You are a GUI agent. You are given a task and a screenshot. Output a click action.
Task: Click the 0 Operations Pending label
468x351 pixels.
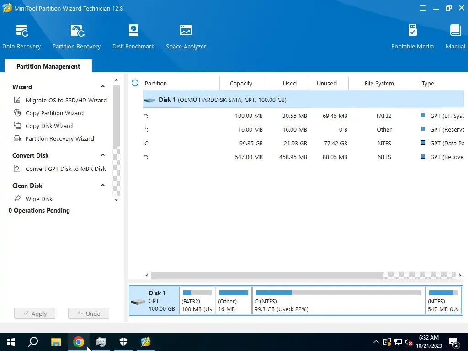click(x=39, y=210)
